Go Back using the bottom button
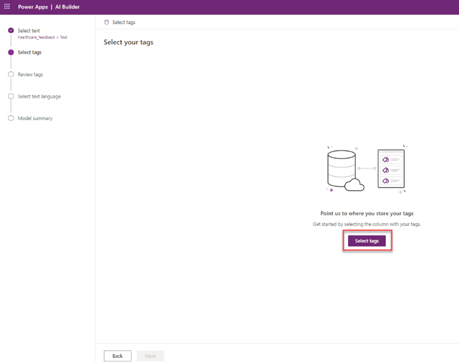The width and height of the screenshot is (459, 362). coord(117,356)
